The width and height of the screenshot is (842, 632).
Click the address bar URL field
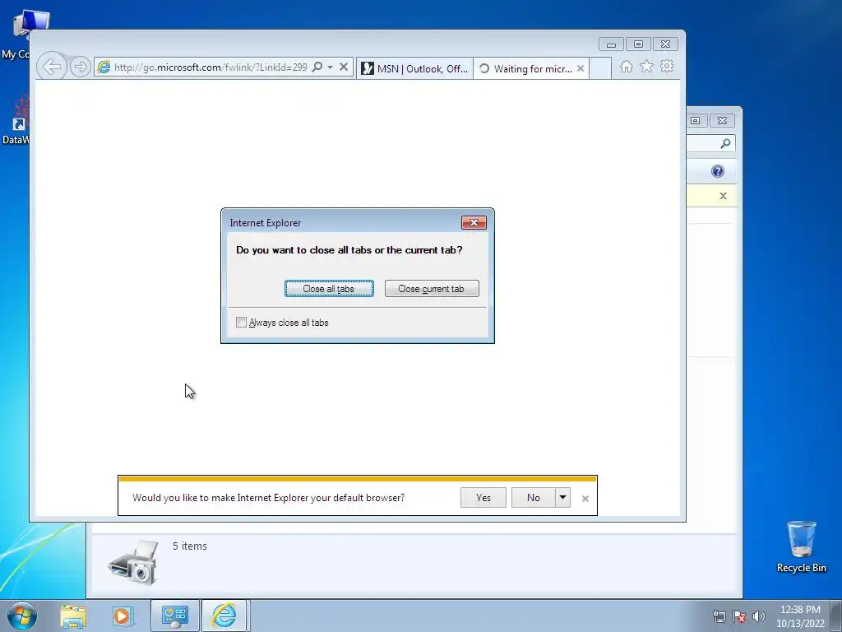click(210, 67)
